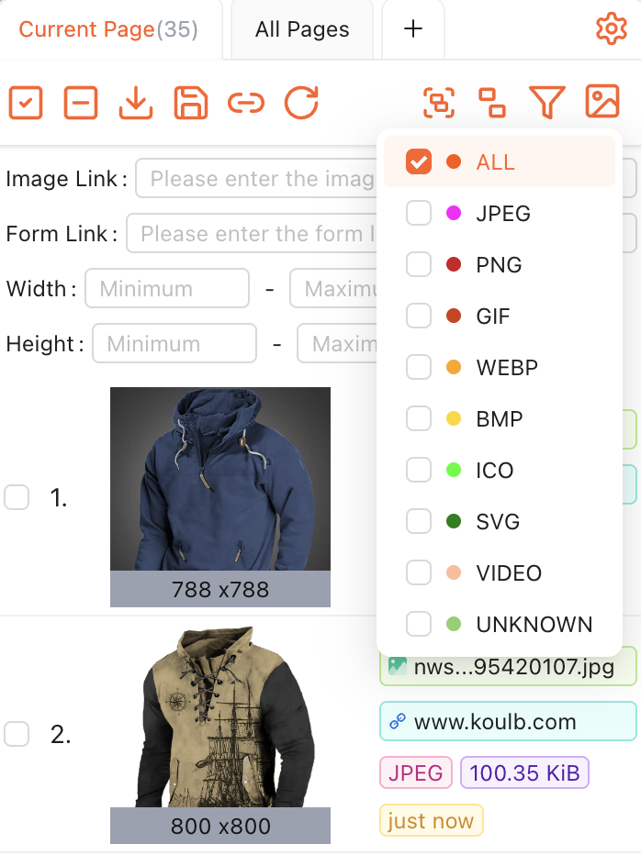Viewport: 641px width, 855px height.
Task: Click the select all checkmark icon
Action: pyautogui.click(x=26, y=103)
